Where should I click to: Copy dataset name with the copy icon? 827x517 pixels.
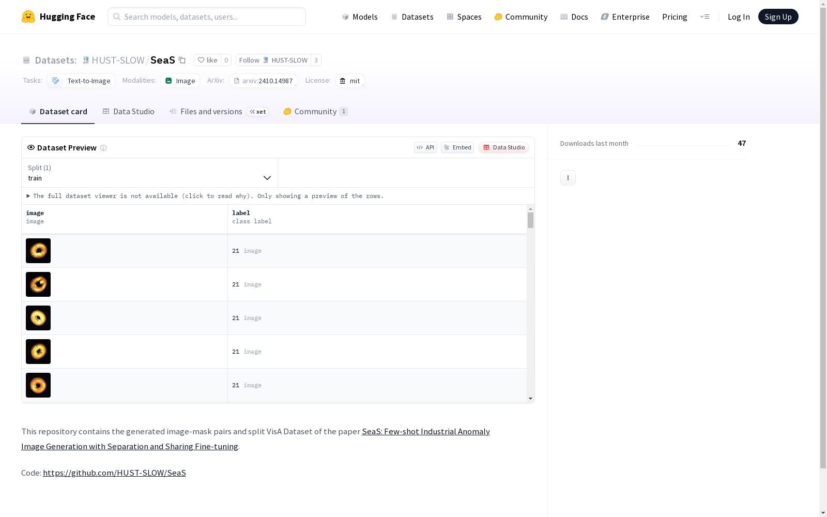click(x=182, y=60)
